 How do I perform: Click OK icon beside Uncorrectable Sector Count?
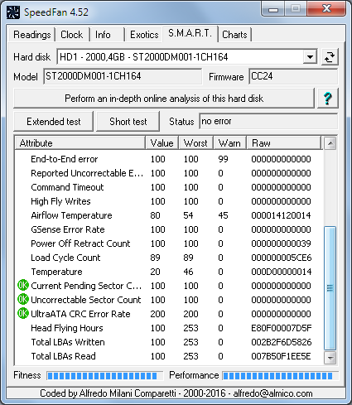23,300
